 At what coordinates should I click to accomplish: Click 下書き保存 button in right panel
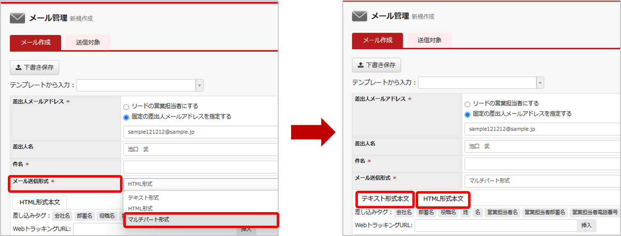[x=376, y=65]
